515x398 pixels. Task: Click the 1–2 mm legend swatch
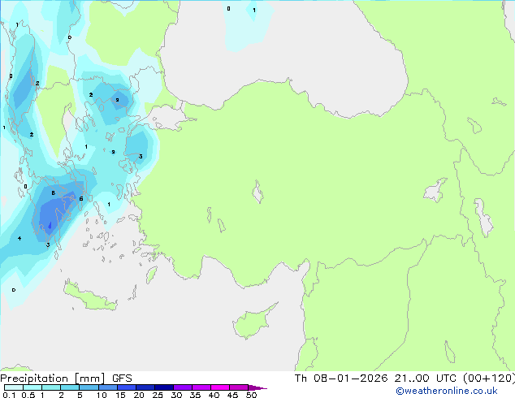(51, 387)
